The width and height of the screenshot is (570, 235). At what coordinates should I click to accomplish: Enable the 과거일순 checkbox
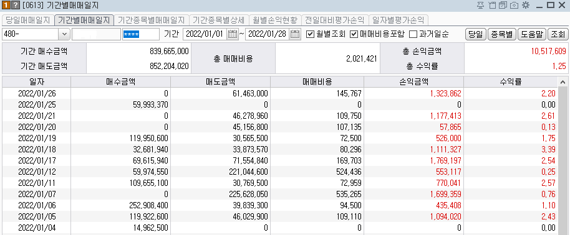pyautogui.click(x=413, y=34)
